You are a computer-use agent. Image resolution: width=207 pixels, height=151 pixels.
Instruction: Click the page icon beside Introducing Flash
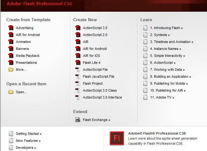(x=145, y=28)
